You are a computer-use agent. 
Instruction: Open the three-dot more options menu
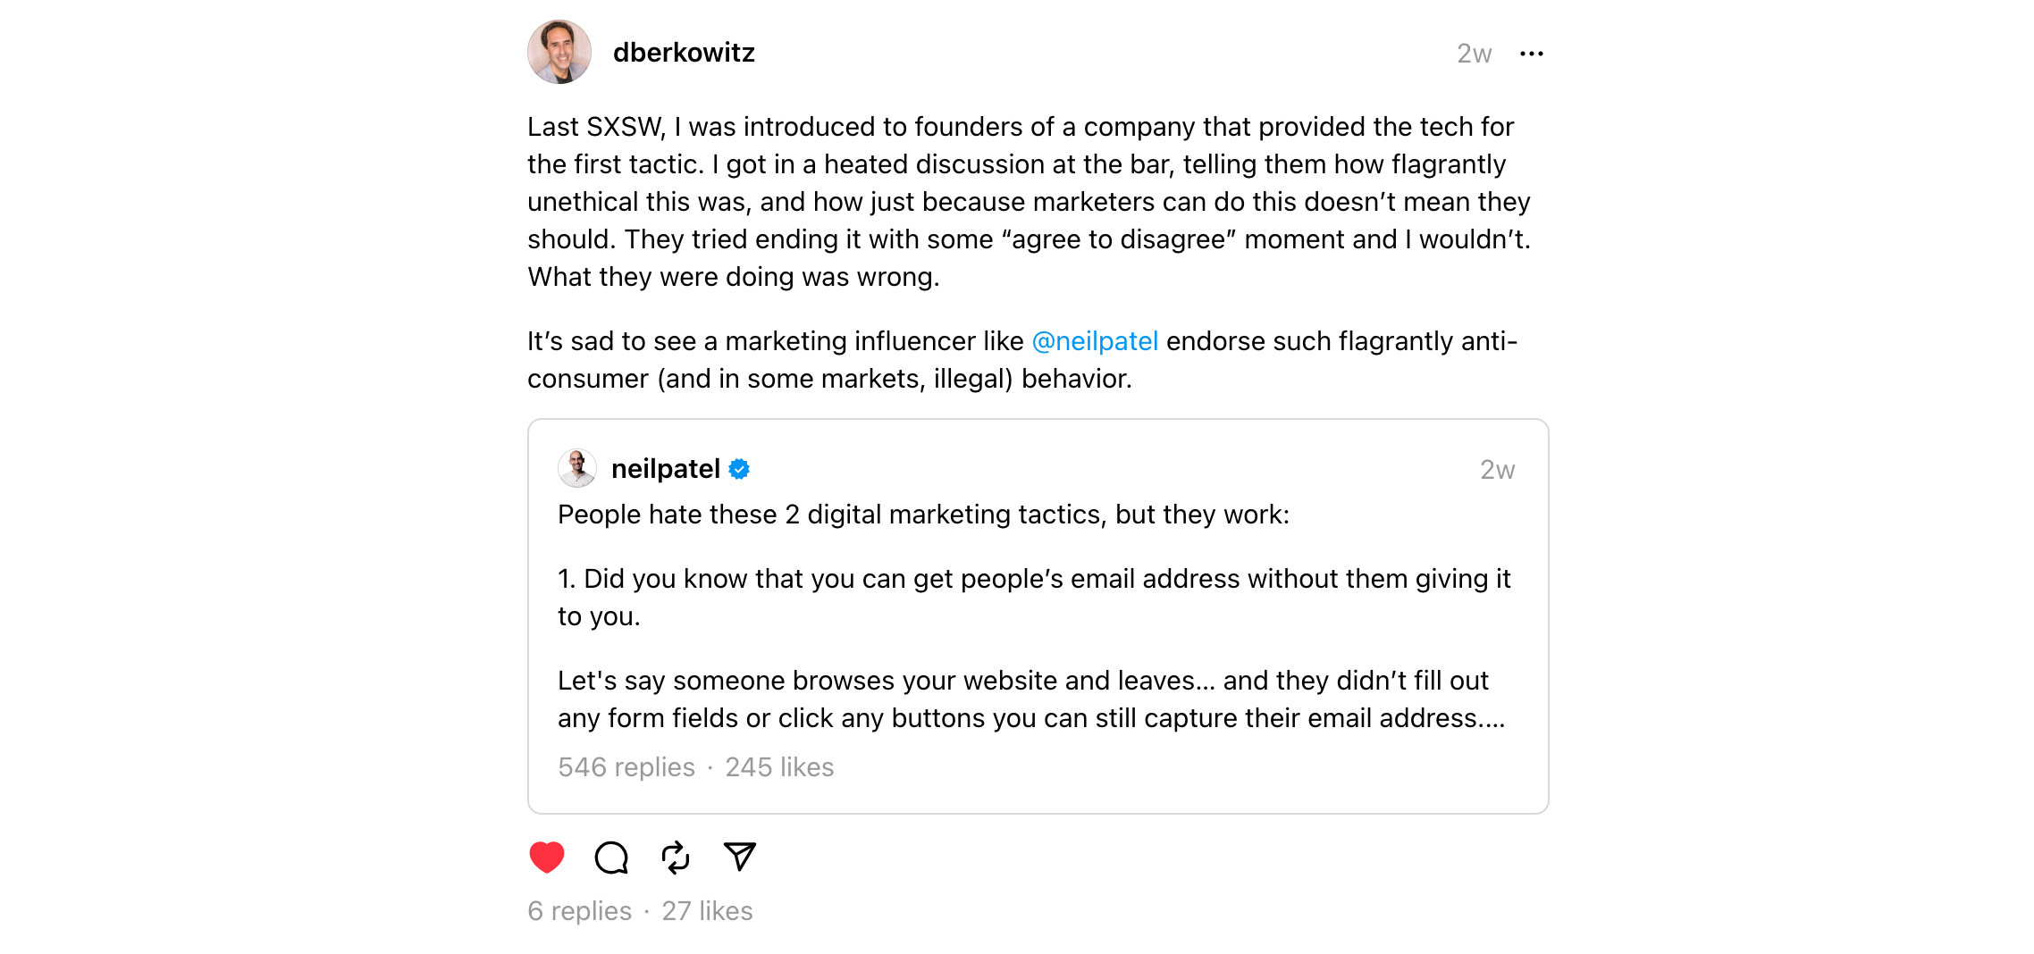click(x=1532, y=54)
